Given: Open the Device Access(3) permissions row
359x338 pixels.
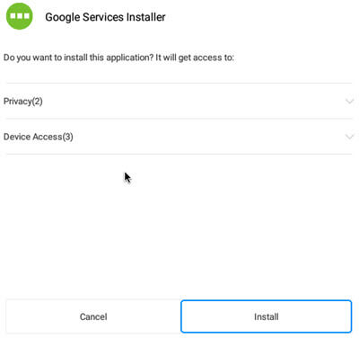Looking at the screenshot, I should pyautogui.click(x=179, y=137).
